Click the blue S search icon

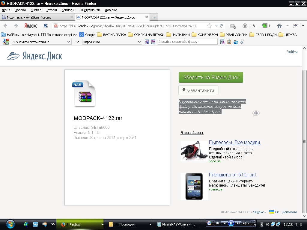pos(46,26)
